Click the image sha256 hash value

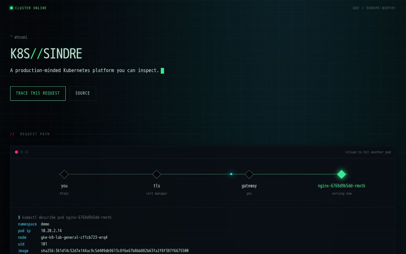[x=115, y=251]
